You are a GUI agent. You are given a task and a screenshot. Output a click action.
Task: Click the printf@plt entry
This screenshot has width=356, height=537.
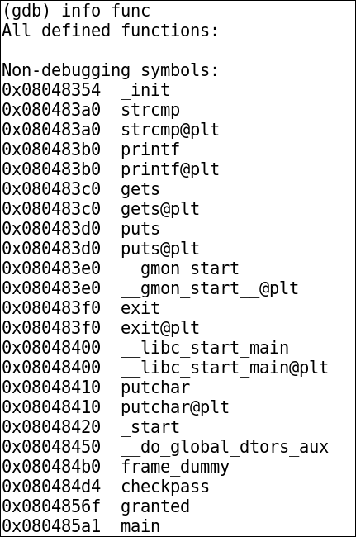[x=170, y=169]
